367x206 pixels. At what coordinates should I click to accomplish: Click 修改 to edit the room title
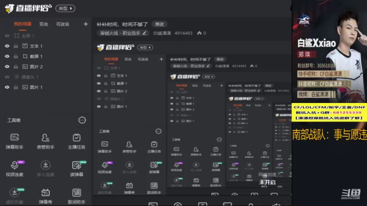[159, 24]
